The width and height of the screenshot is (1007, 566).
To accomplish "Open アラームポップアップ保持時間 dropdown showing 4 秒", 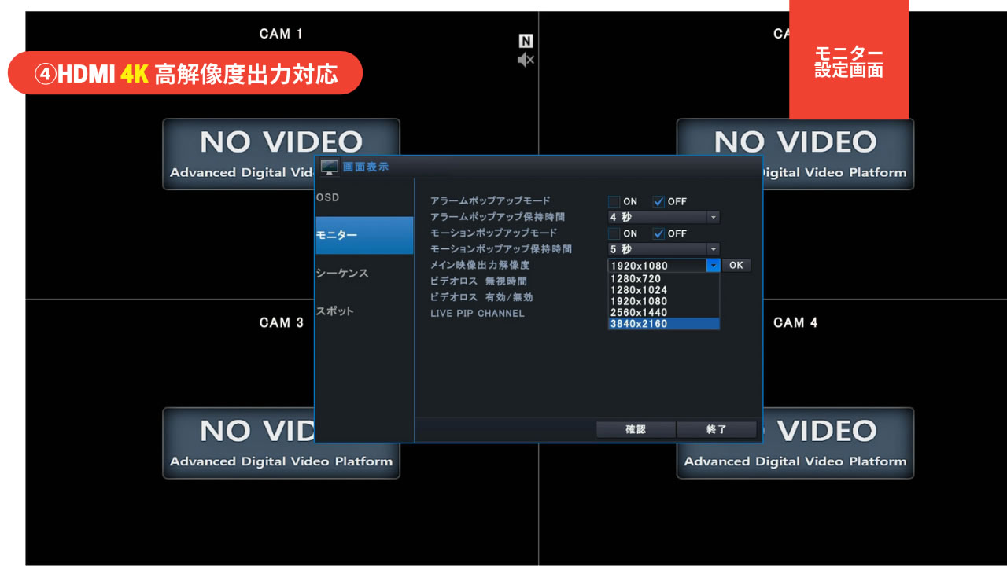I will [x=663, y=217].
